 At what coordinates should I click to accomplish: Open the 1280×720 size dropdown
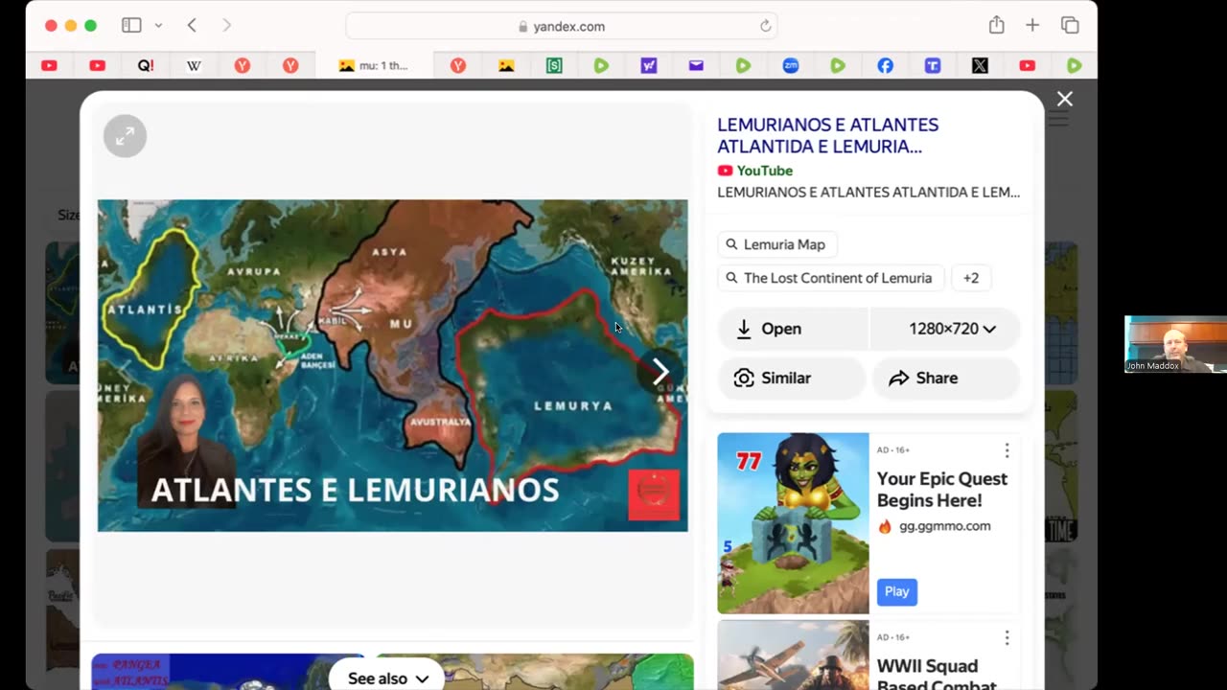[x=945, y=329]
